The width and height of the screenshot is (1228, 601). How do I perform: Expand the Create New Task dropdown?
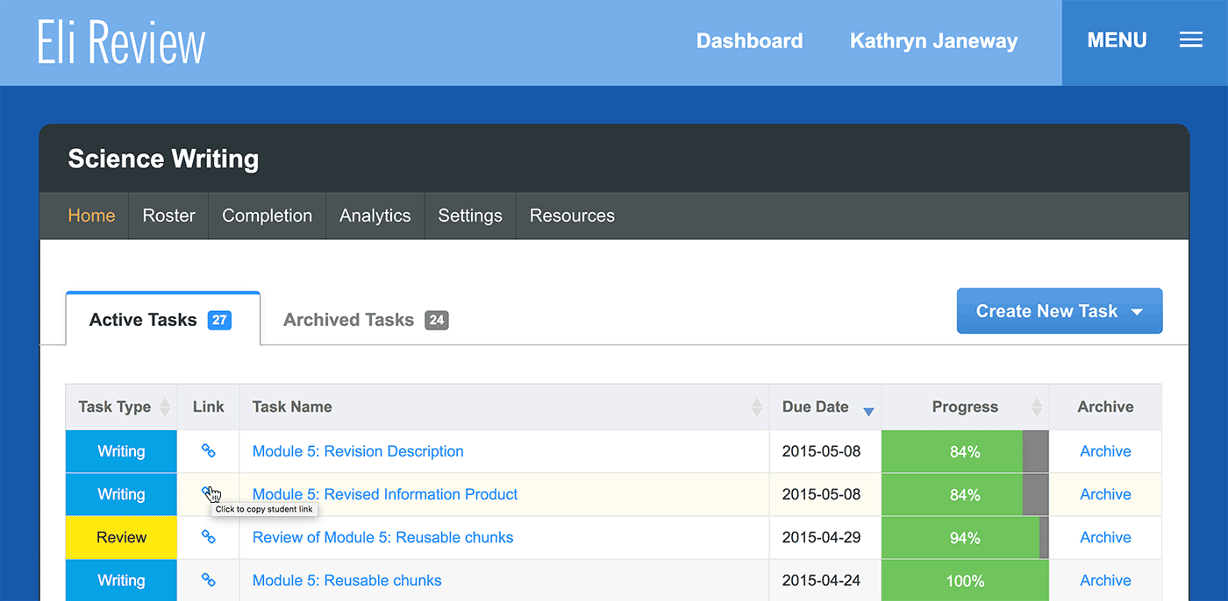pos(1060,311)
